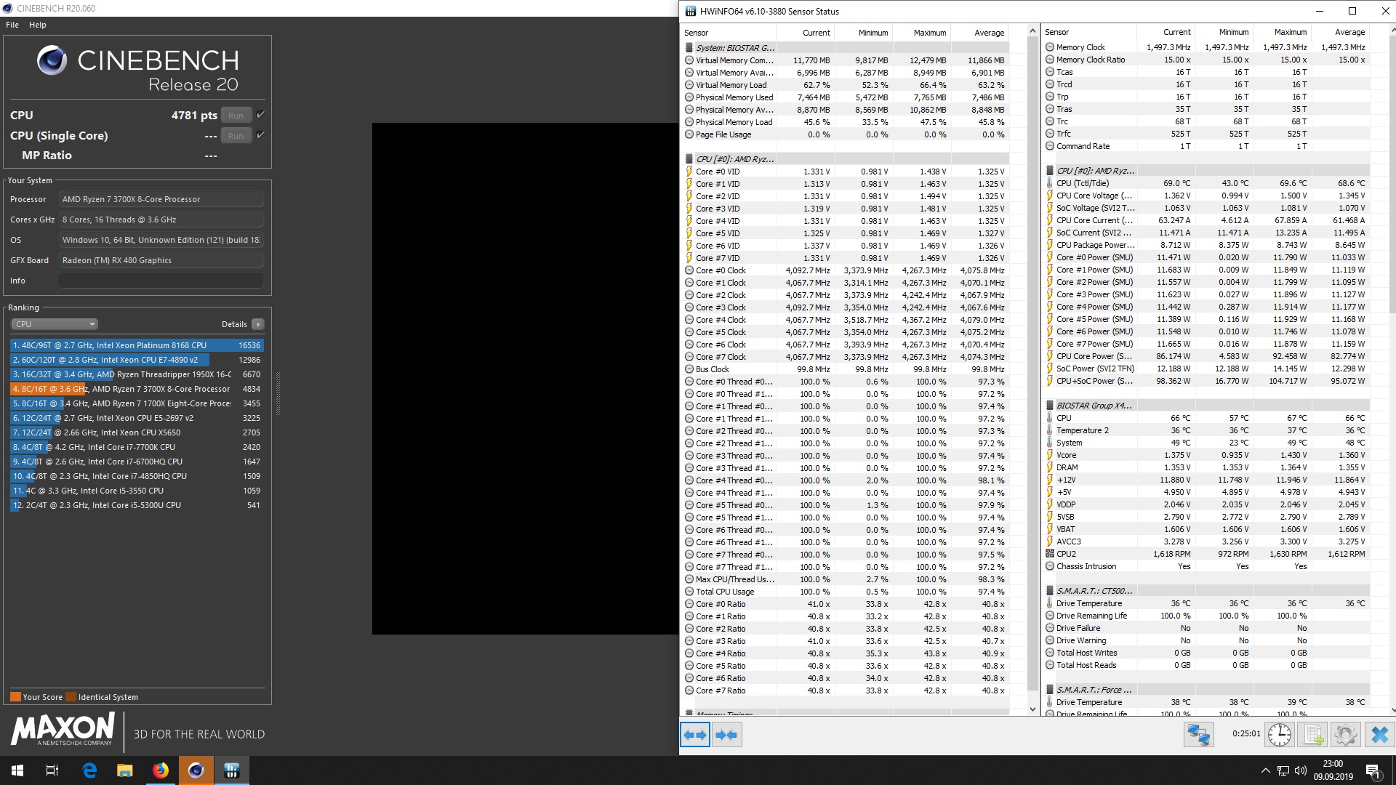Select ranking Intel Core i5-5300U entry
Image resolution: width=1396 pixels, height=785 pixels.
click(x=137, y=505)
